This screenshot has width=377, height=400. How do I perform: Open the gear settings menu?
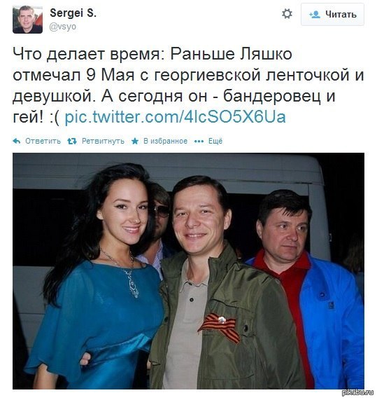click(287, 14)
